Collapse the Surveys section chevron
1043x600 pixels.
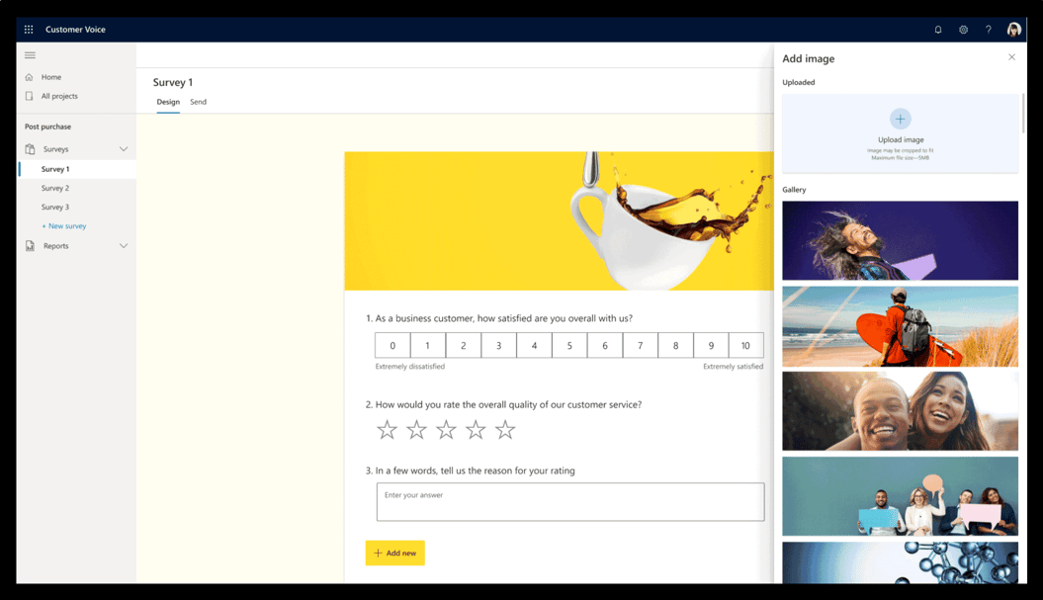125,148
